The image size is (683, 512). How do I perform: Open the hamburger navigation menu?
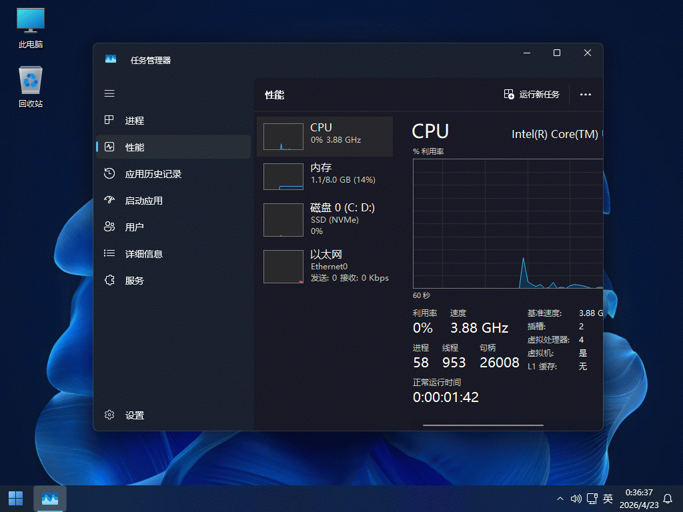pyautogui.click(x=109, y=93)
